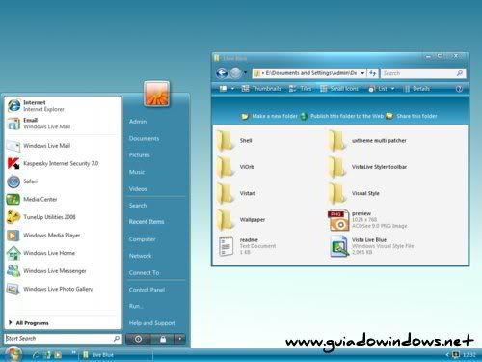Viewport: 482px width, 362px height.
Task: Open the organize toolbar dropdown arrow
Action: 232,89
